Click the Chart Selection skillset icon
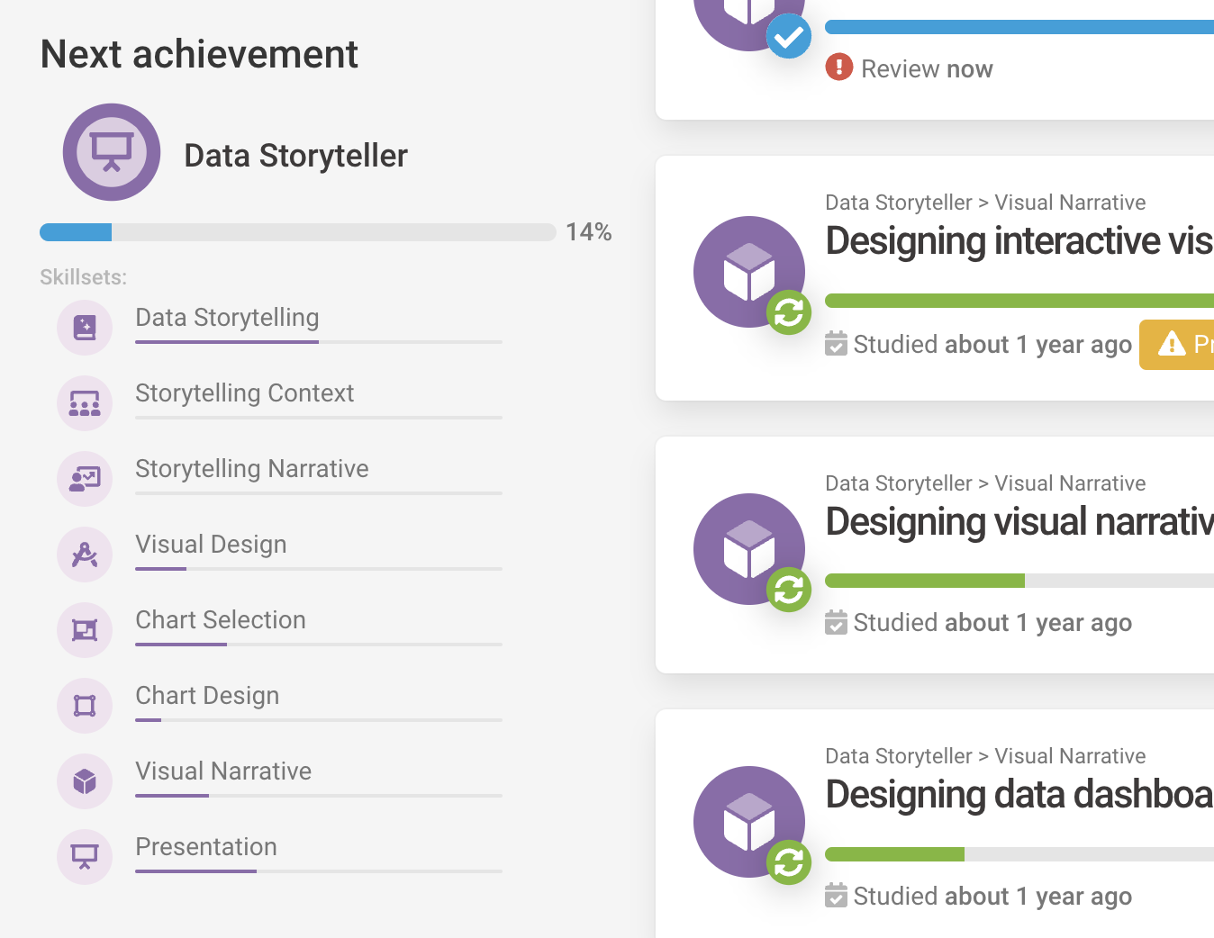The width and height of the screenshot is (1214, 938). click(84, 629)
